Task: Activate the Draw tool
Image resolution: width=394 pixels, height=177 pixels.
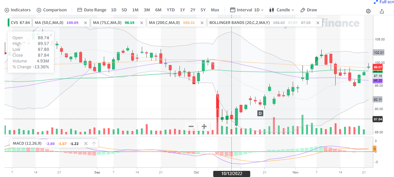Action: click(308, 10)
